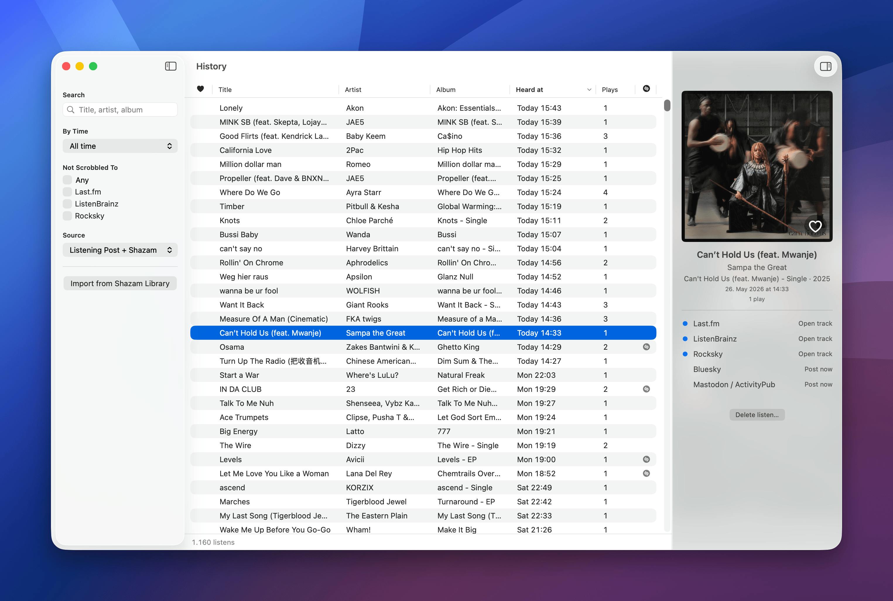893x601 pixels.
Task: Select Measure Of A Man (Cinematic) row
Action: 423,319
